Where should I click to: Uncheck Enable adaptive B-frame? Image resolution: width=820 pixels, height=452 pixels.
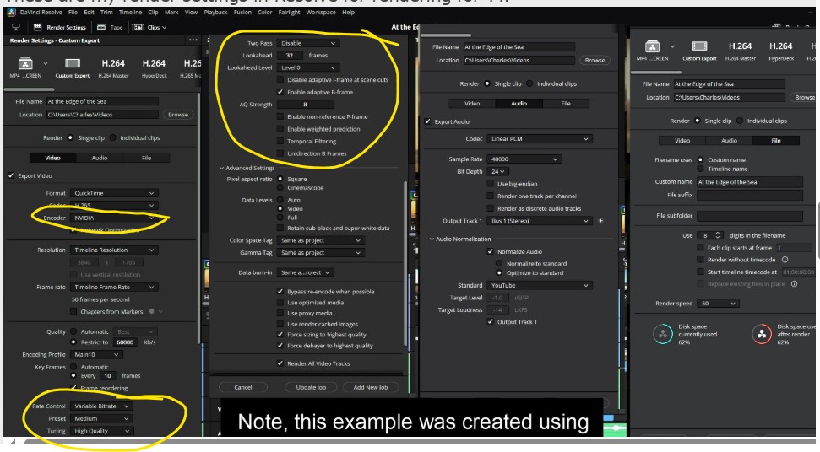coord(280,92)
